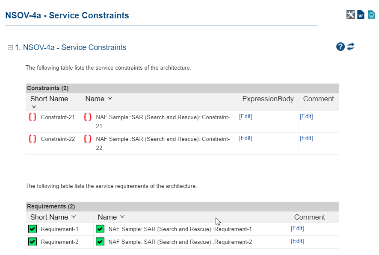Viewport: 379px width, 255px height.
Task: Edit ExpressionBody for Constraint-22
Action: 246,138
